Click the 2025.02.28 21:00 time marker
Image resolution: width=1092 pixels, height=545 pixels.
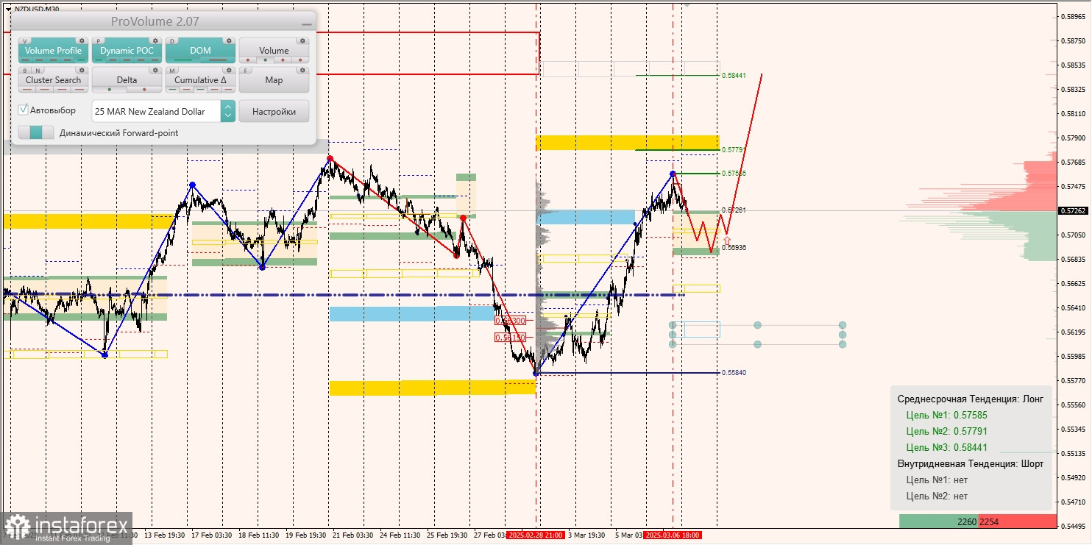(535, 535)
